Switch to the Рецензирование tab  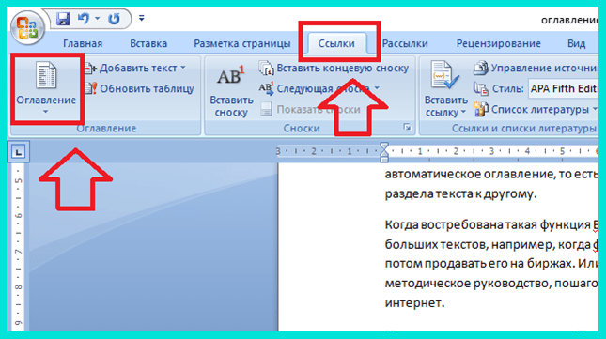(x=499, y=43)
